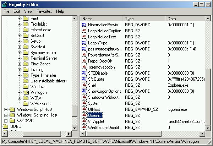
Task: Click the HibernationPrevio... DWORD value icon
Action: (84, 25)
